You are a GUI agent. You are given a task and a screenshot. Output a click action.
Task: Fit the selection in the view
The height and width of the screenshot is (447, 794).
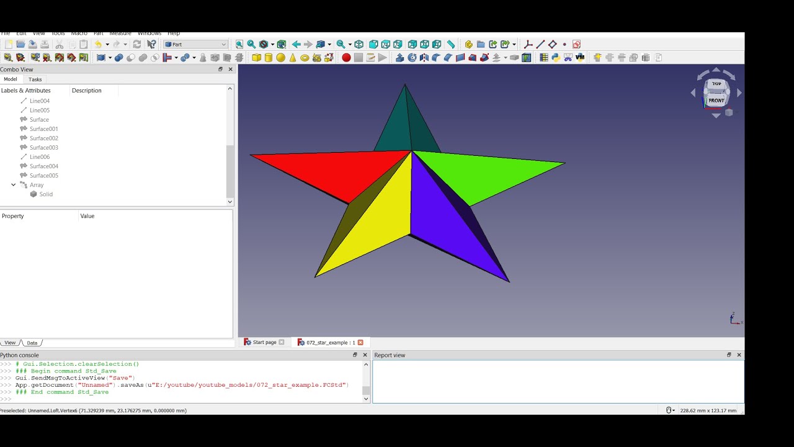tap(251, 44)
